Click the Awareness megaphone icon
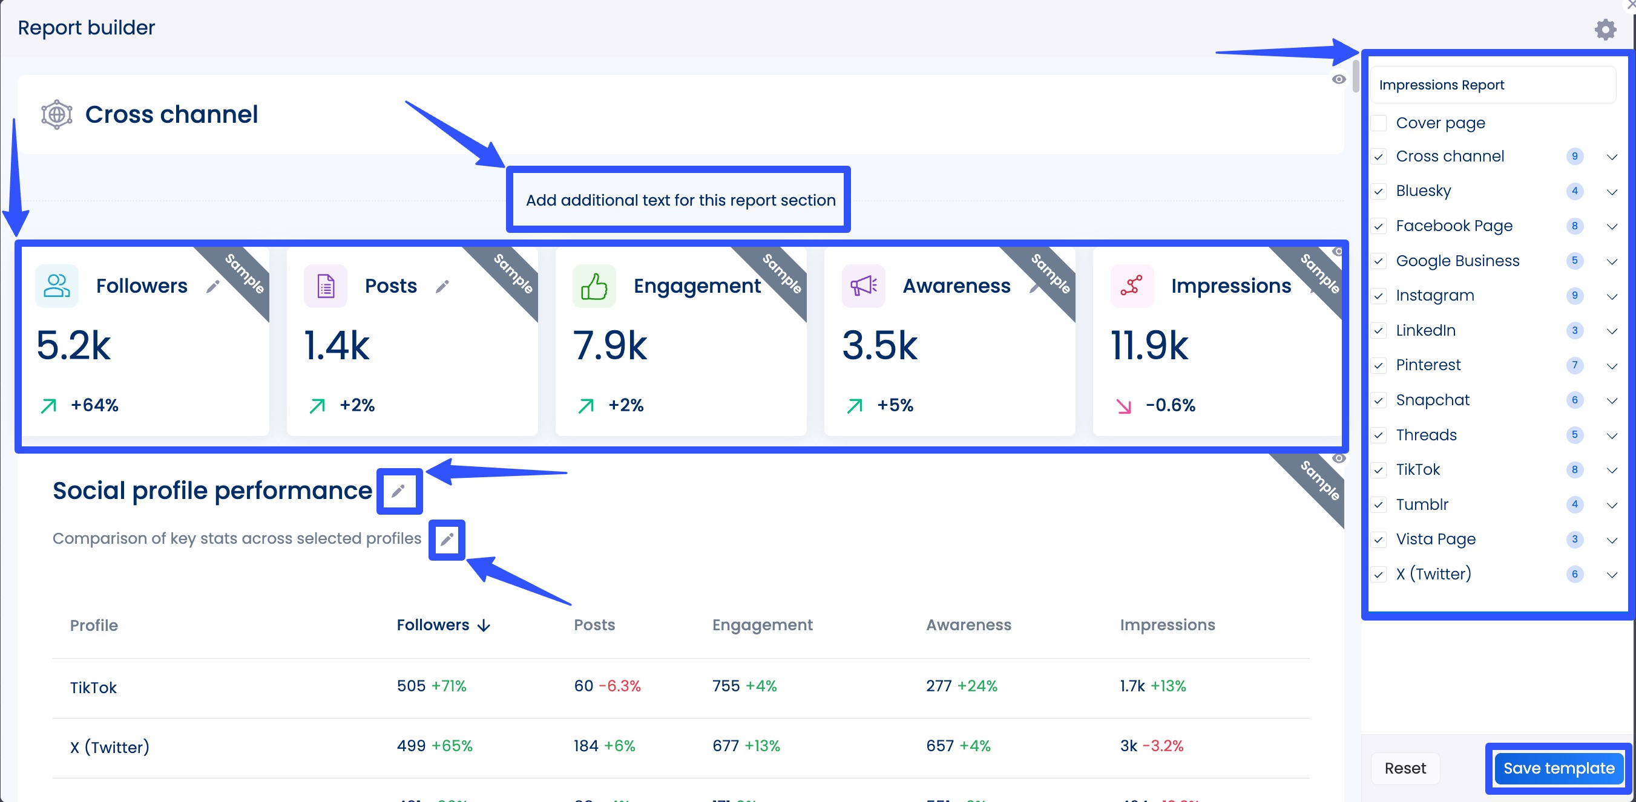1636x802 pixels. coord(862,285)
